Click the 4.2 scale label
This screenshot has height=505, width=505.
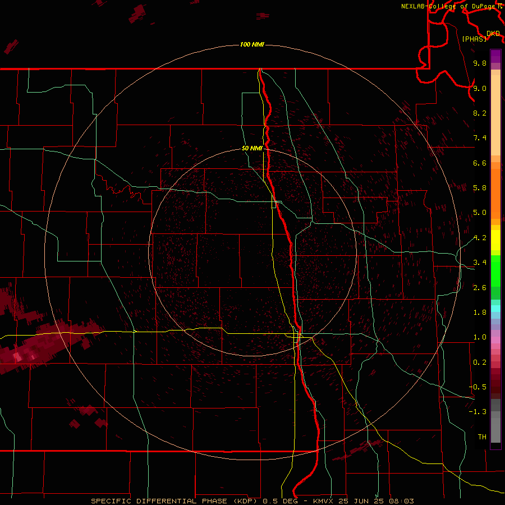(x=480, y=238)
